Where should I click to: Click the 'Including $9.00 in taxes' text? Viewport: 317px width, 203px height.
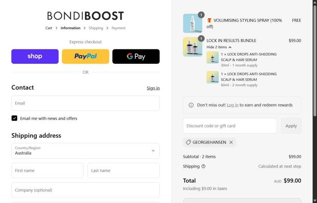(205, 189)
